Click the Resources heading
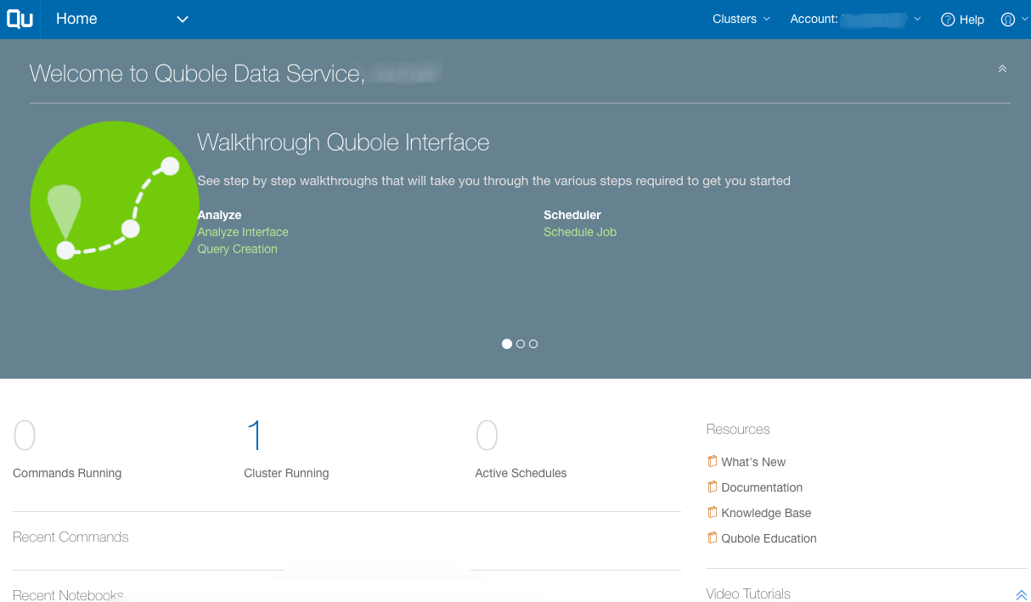 pos(738,429)
